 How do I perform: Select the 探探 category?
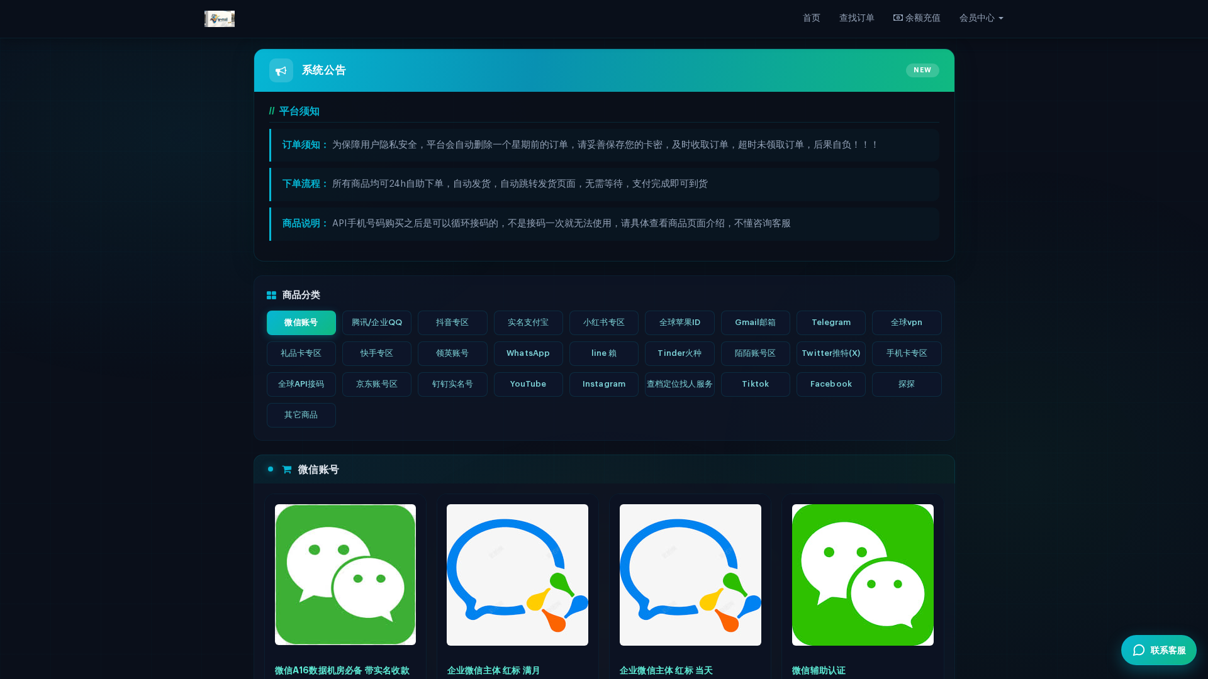click(x=907, y=384)
